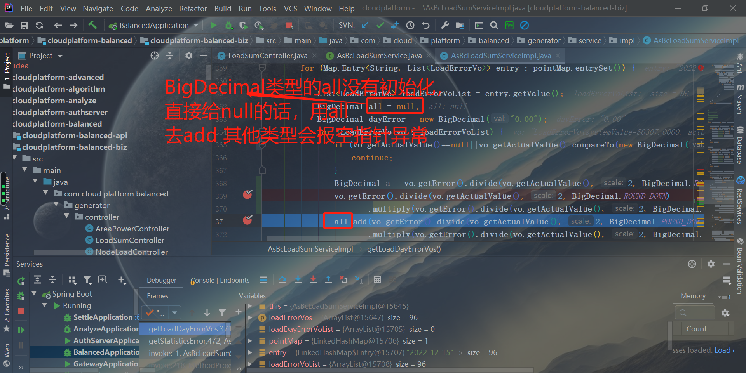Collapse the controller package node
Viewport: 746px width, 373px height.
[67, 217]
